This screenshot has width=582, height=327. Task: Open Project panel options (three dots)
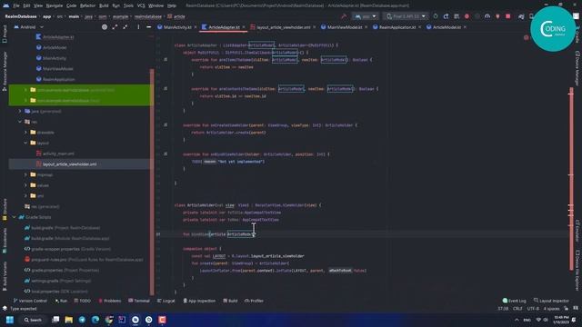click(x=138, y=27)
